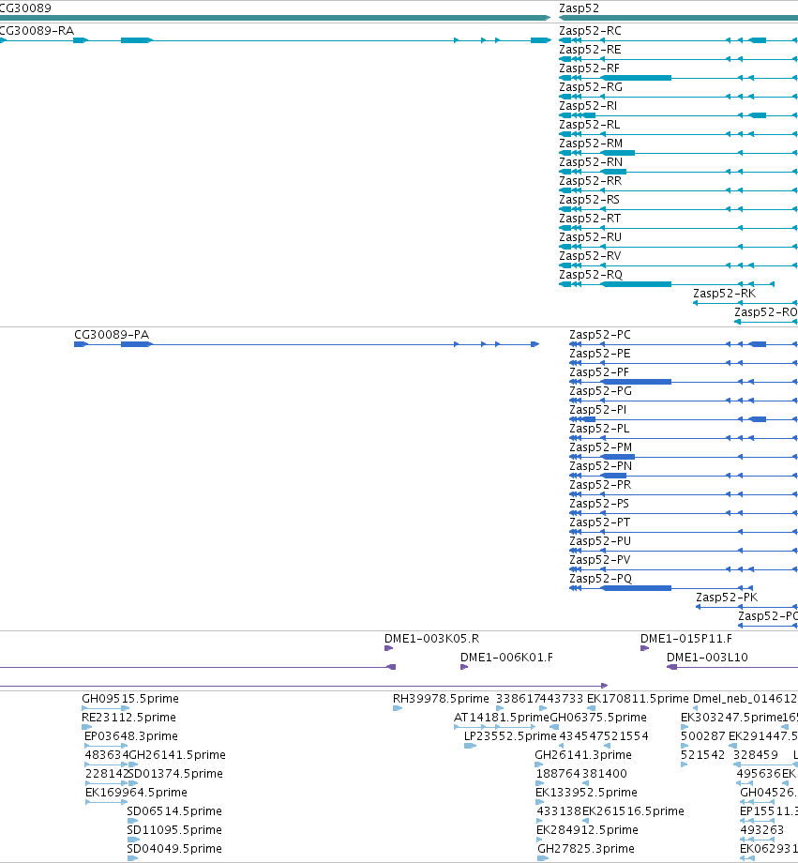Select the Zasp52-PE protein label
Viewport: 798px width, 863px height.
[600, 354]
